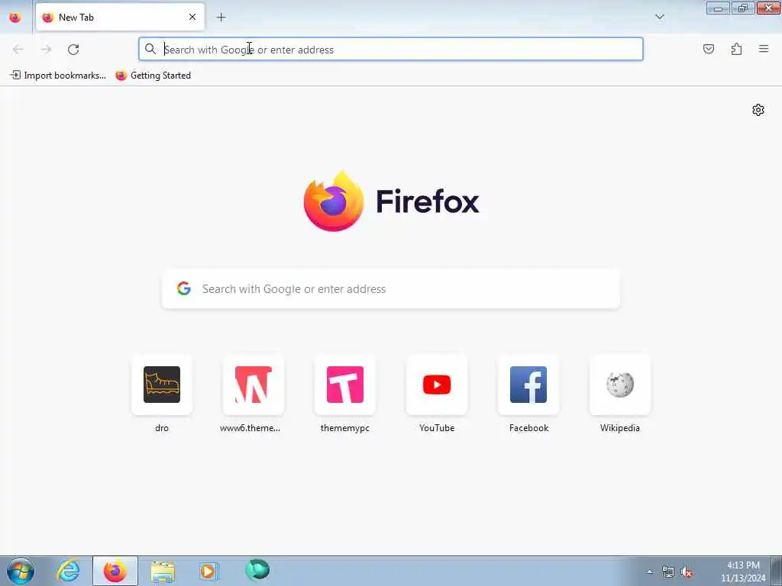Open the green round taskbar app icon
Screen dimensions: 782x586
[257, 570]
